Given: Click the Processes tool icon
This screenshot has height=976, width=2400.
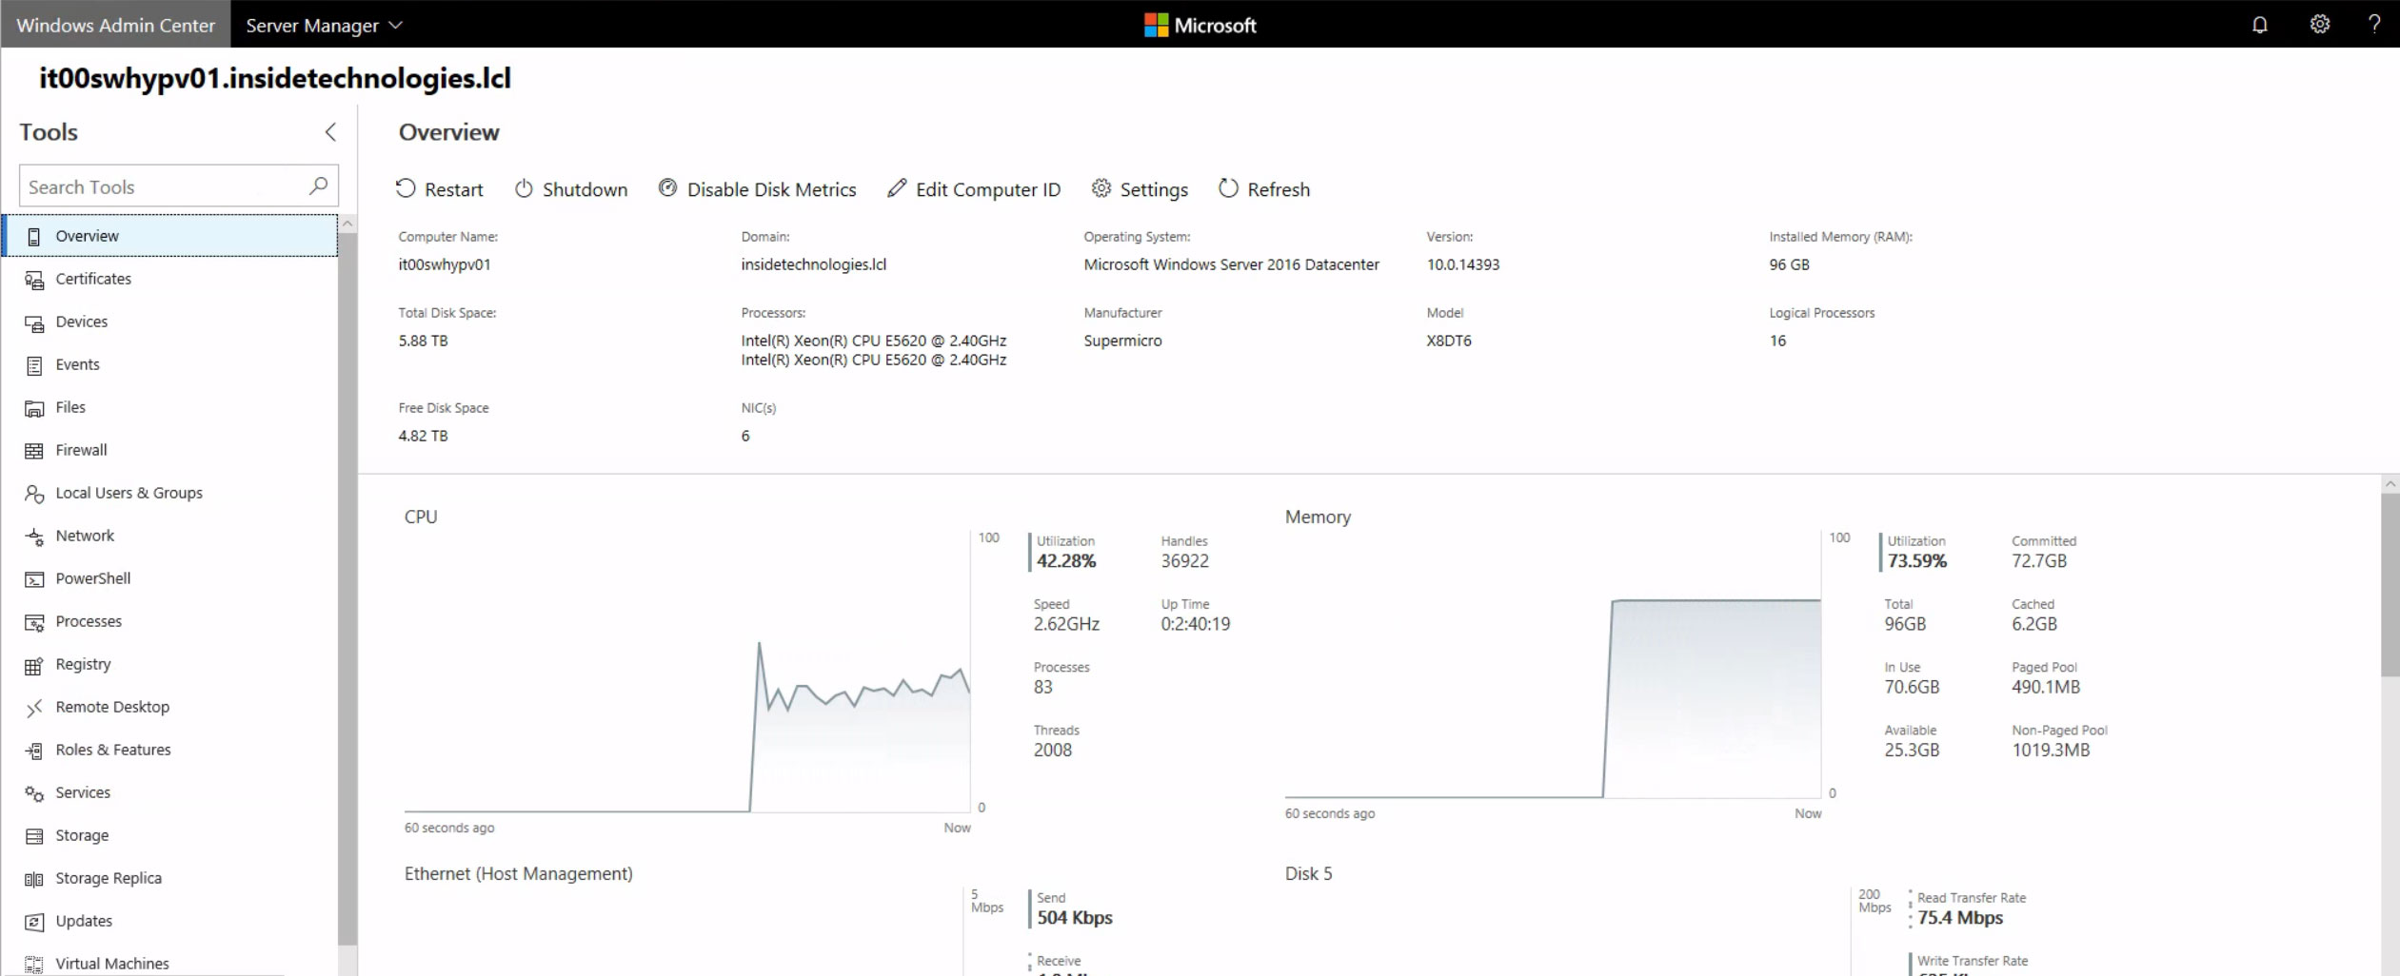Looking at the screenshot, I should pyautogui.click(x=34, y=622).
